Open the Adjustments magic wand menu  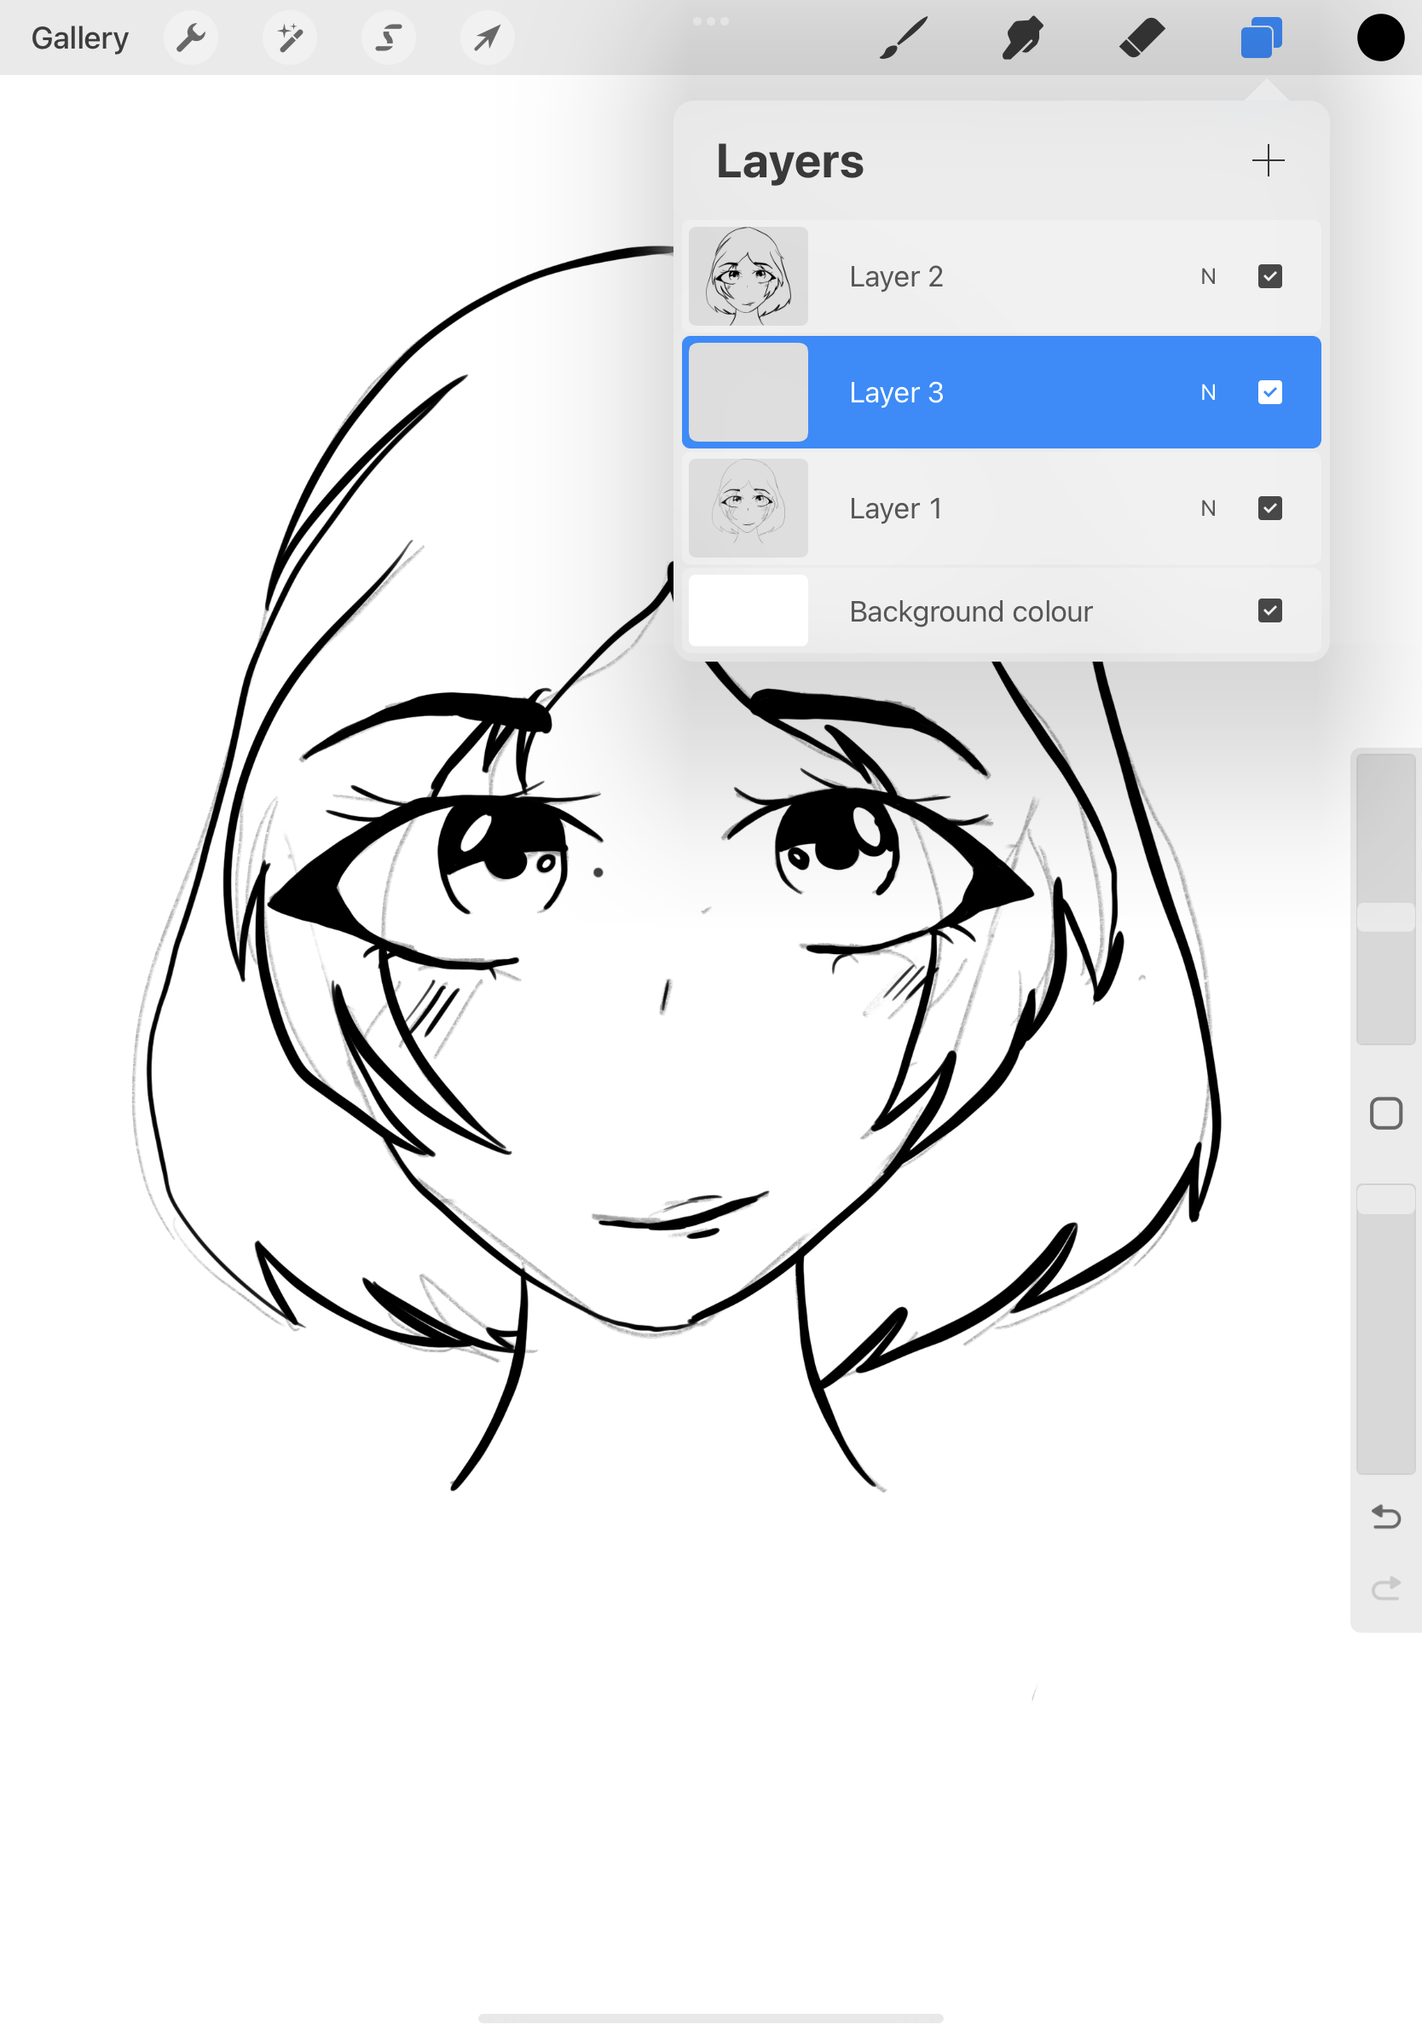289,38
